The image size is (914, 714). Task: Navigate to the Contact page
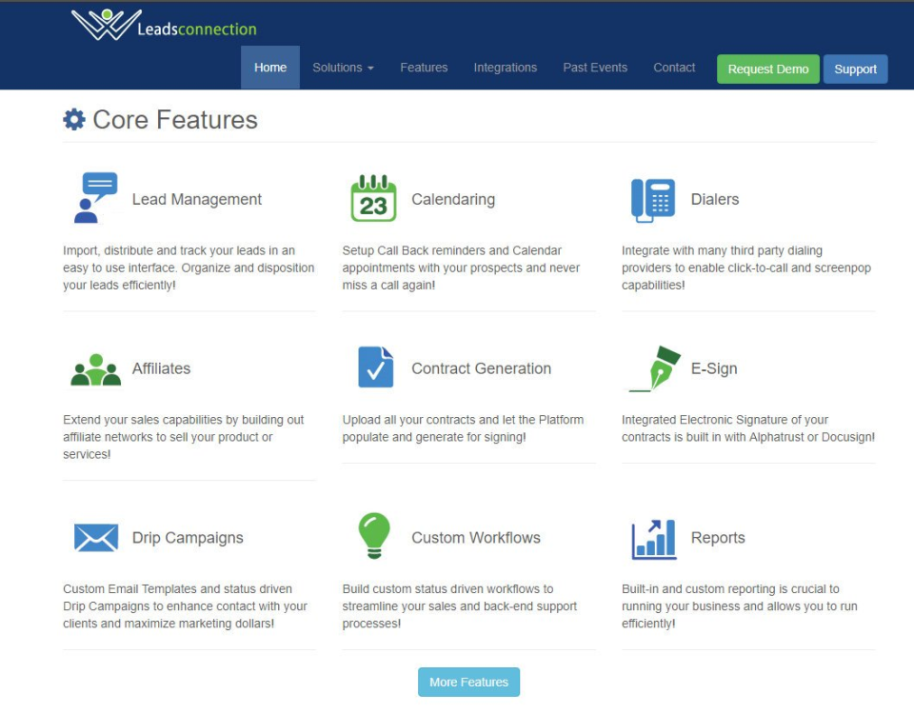pyautogui.click(x=674, y=68)
